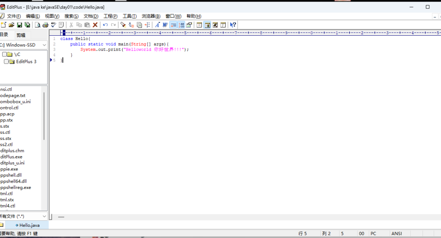Click the Spell check toolbar icon
The width and height of the screenshot is (441, 238).
coord(53,25)
